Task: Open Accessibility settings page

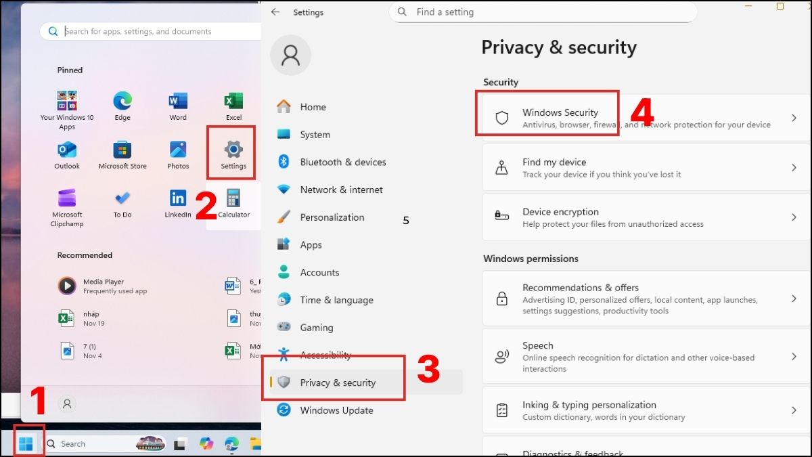Action: tap(365, 355)
